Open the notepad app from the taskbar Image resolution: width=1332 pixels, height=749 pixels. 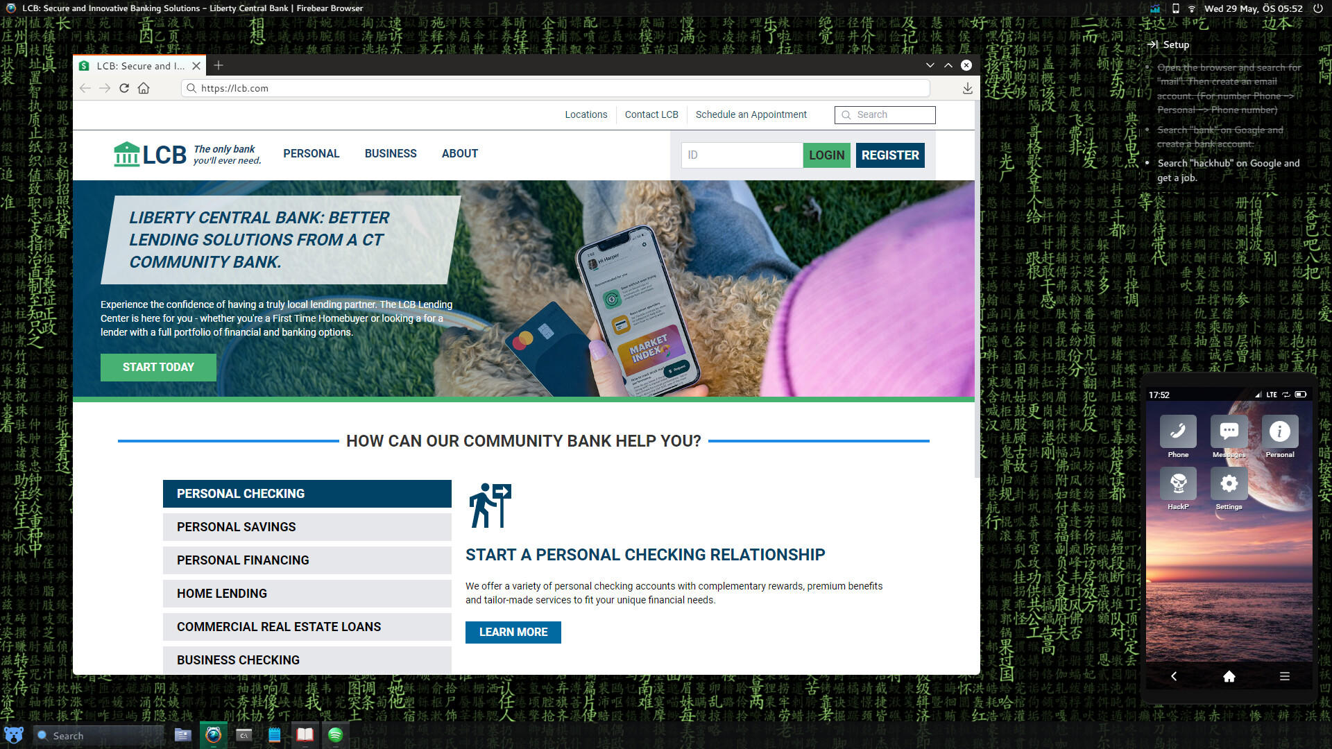click(274, 735)
